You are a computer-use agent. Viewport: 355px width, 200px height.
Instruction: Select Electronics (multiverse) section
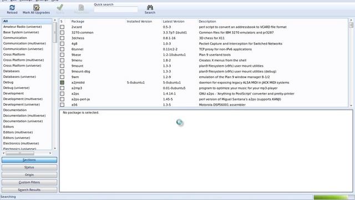pos(21,143)
